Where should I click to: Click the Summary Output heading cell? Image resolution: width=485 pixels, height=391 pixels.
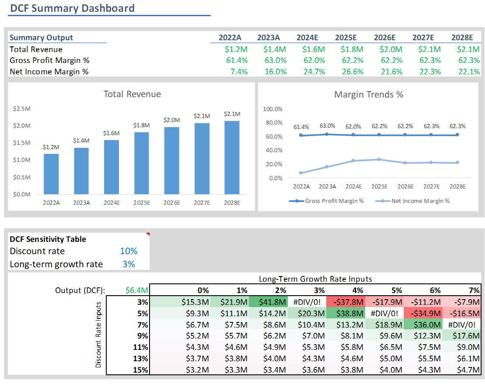pyautogui.click(x=42, y=38)
